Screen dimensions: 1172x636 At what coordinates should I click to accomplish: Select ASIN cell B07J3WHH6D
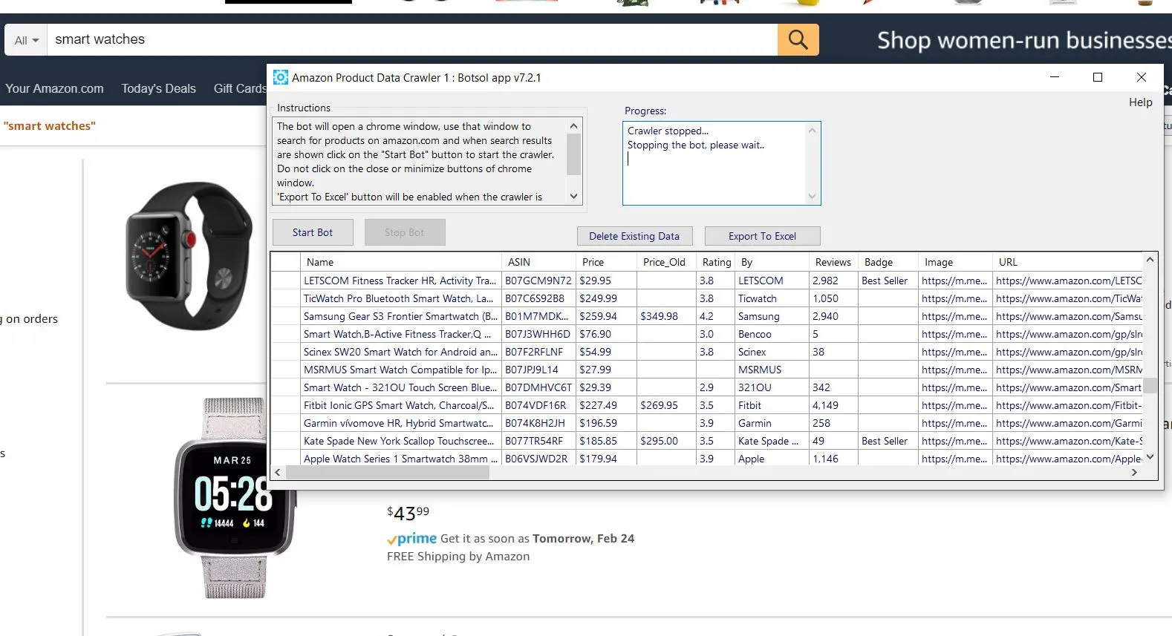(x=539, y=334)
